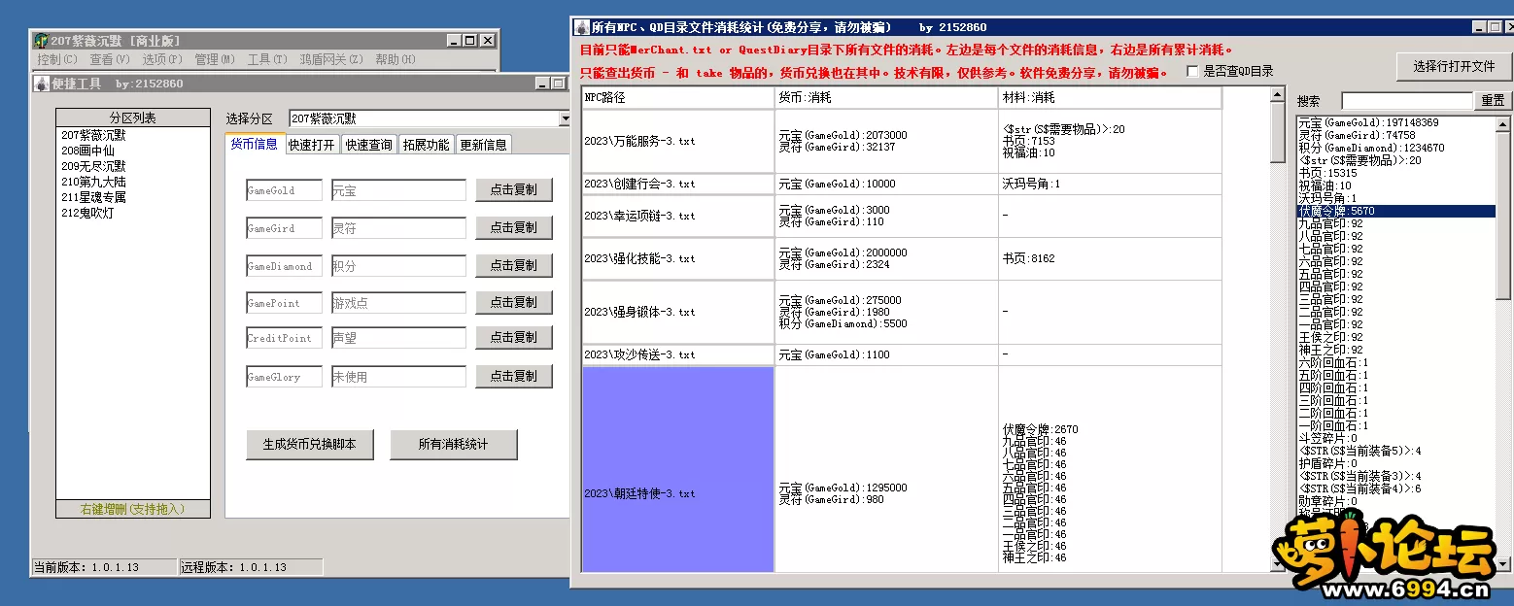Image resolution: width=1514 pixels, height=606 pixels.
Task: Copy the GameGold currency row
Action: 513,190
